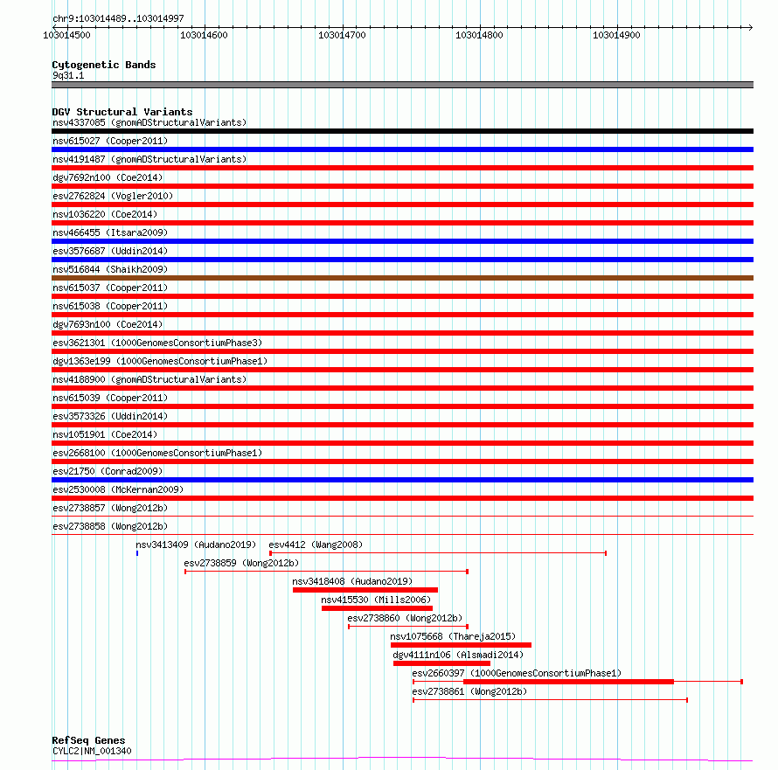Click dgv7692n100 (Coe2014) variant label
Screen dimensions: 778x770
tap(108, 177)
